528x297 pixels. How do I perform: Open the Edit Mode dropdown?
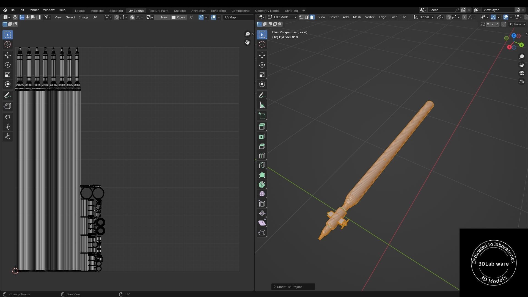[282, 17]
